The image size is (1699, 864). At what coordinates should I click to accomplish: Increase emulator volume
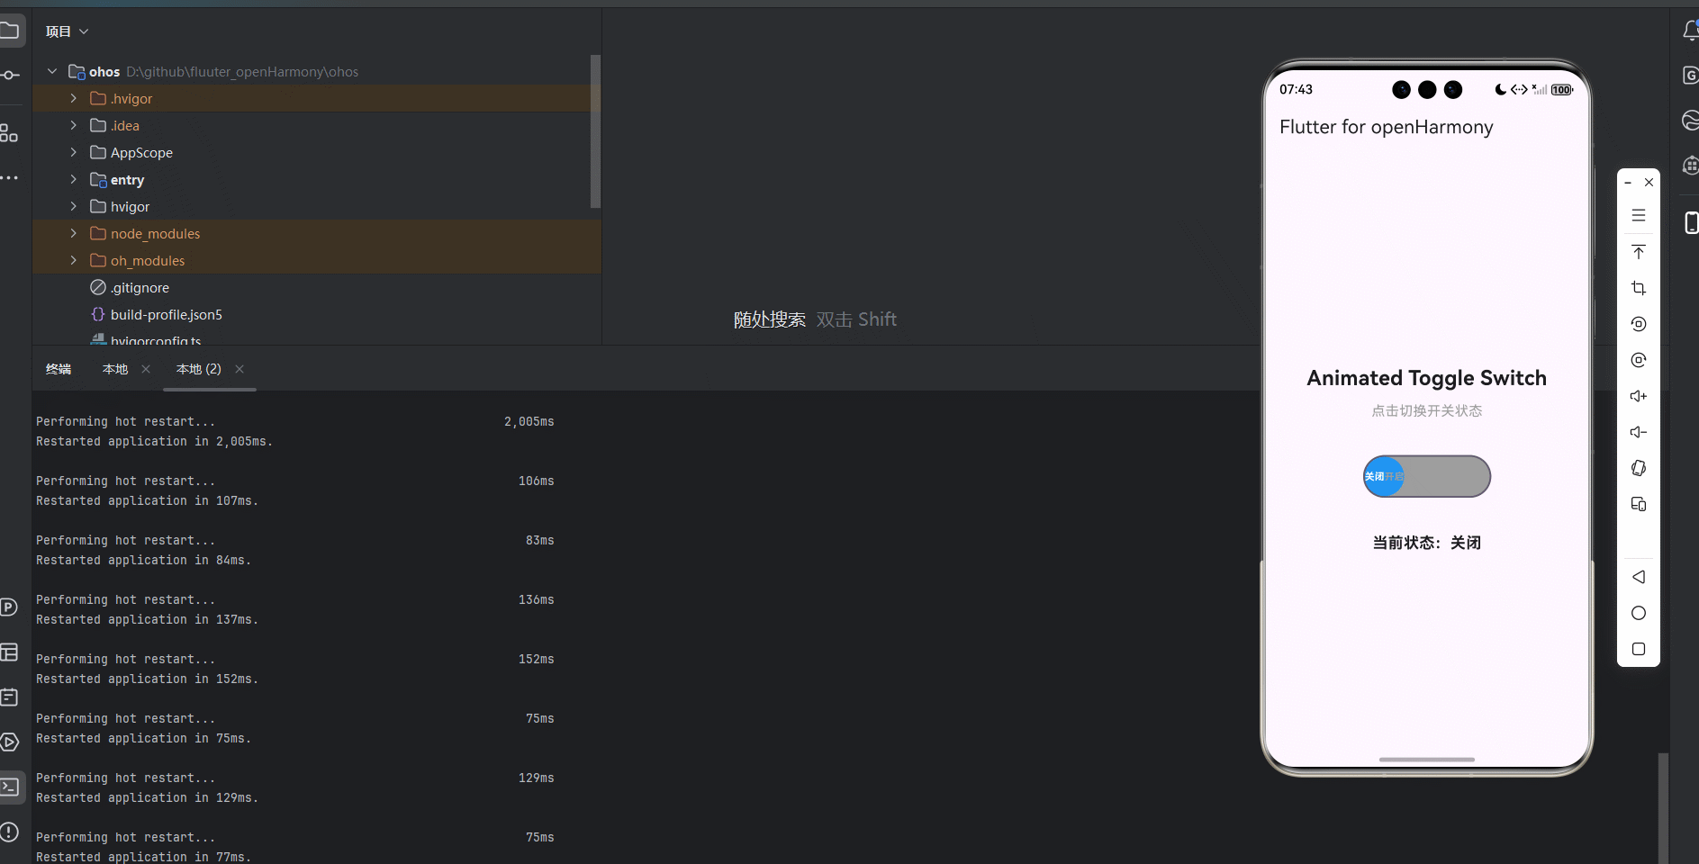tap(1639, 396)
